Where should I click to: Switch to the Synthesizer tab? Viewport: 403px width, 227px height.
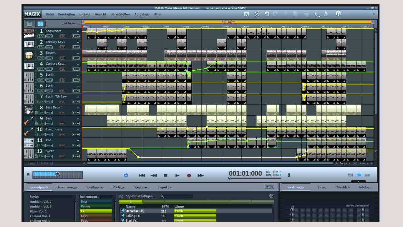95,187
